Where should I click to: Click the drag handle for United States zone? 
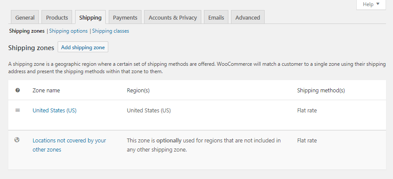[x=17, y=110]
